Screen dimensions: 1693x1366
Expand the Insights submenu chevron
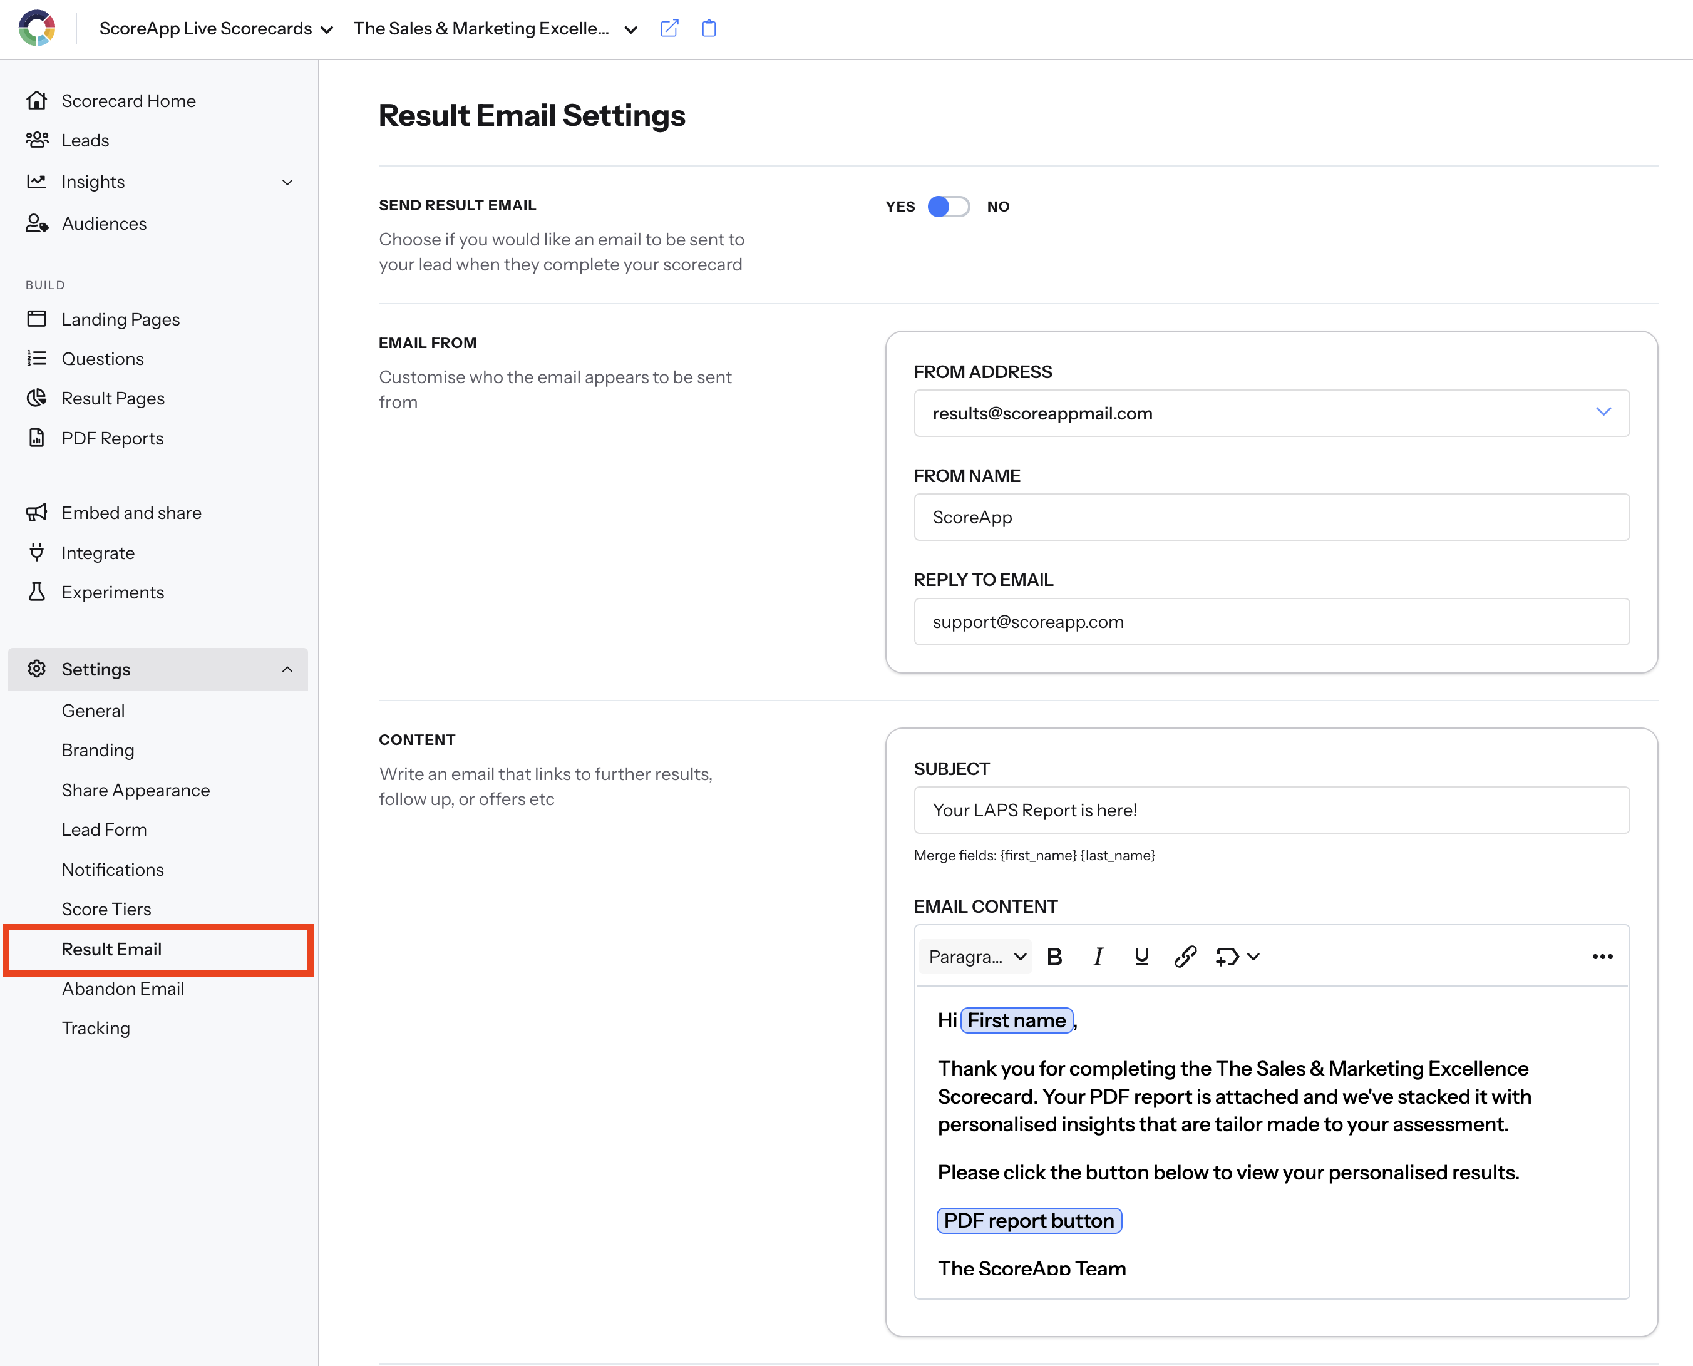coord(287,182)
